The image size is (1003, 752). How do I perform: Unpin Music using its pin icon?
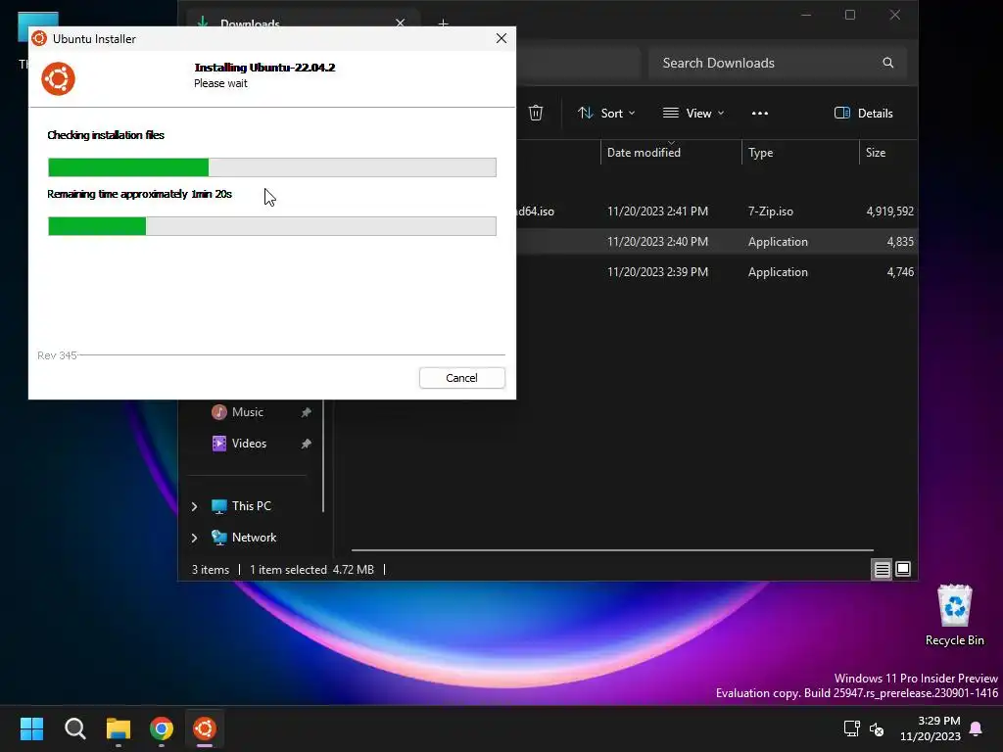[306, 412]
